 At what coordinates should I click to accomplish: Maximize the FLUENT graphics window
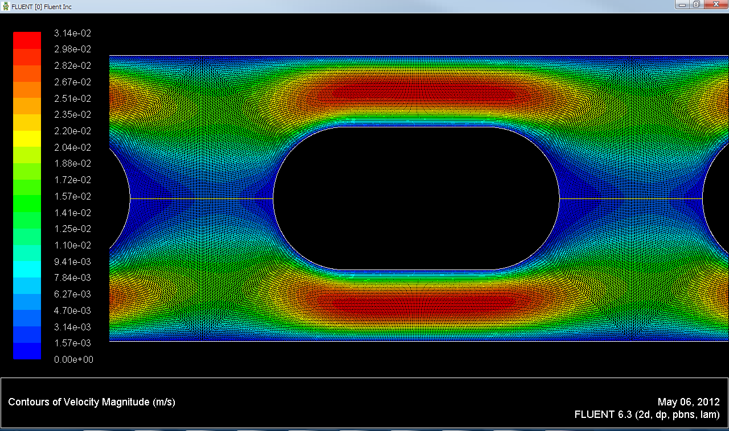(x=696, y=5)
